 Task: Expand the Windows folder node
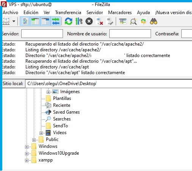click(27, 147)
